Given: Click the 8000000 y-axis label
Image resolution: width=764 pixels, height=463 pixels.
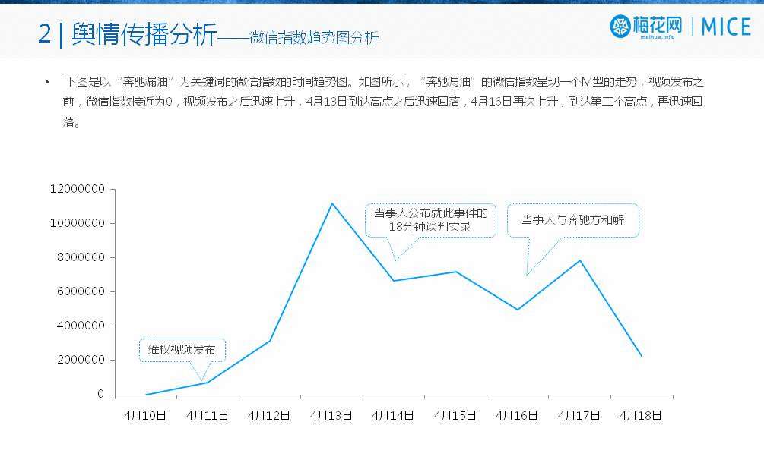Looking at the screenshot, I should (80, 257).
